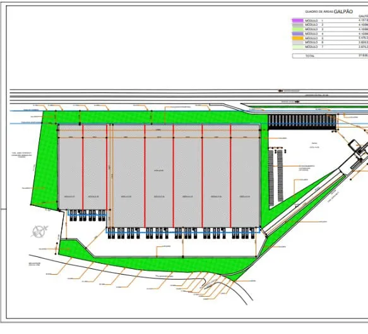Select the diagonal access ramp road
The image size is (368, 334).
[303, 204]
